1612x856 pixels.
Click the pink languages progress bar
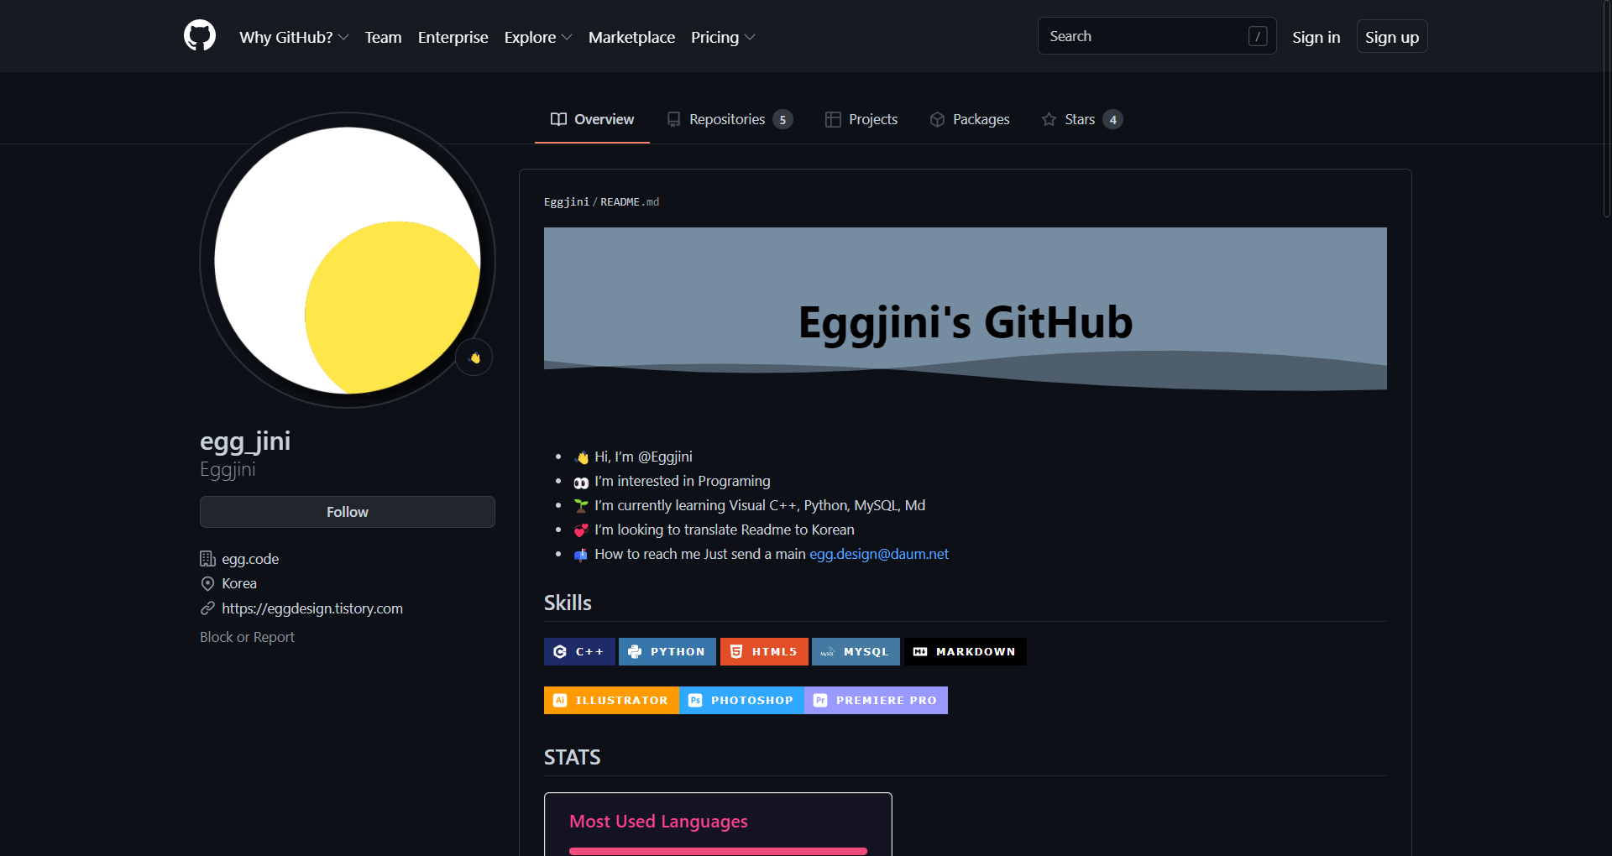pyautogui.click(x=718, y=851)
